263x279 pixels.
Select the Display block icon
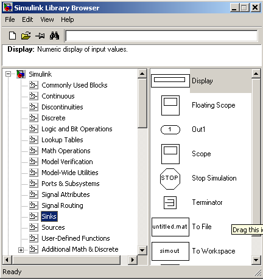(170, 81)
